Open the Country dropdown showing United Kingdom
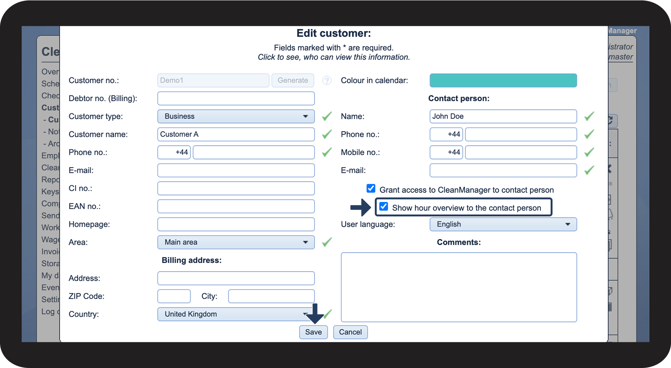 point(236,314)
